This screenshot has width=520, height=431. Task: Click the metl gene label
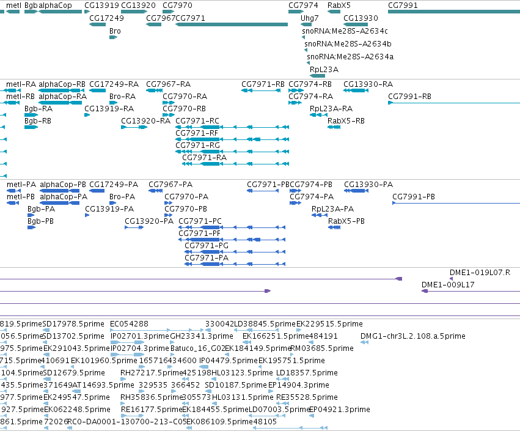[14, 6]
